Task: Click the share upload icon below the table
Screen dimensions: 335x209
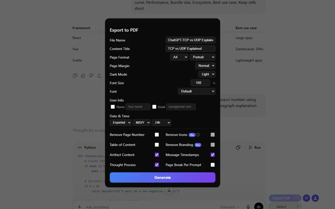Action: point(99,76)
